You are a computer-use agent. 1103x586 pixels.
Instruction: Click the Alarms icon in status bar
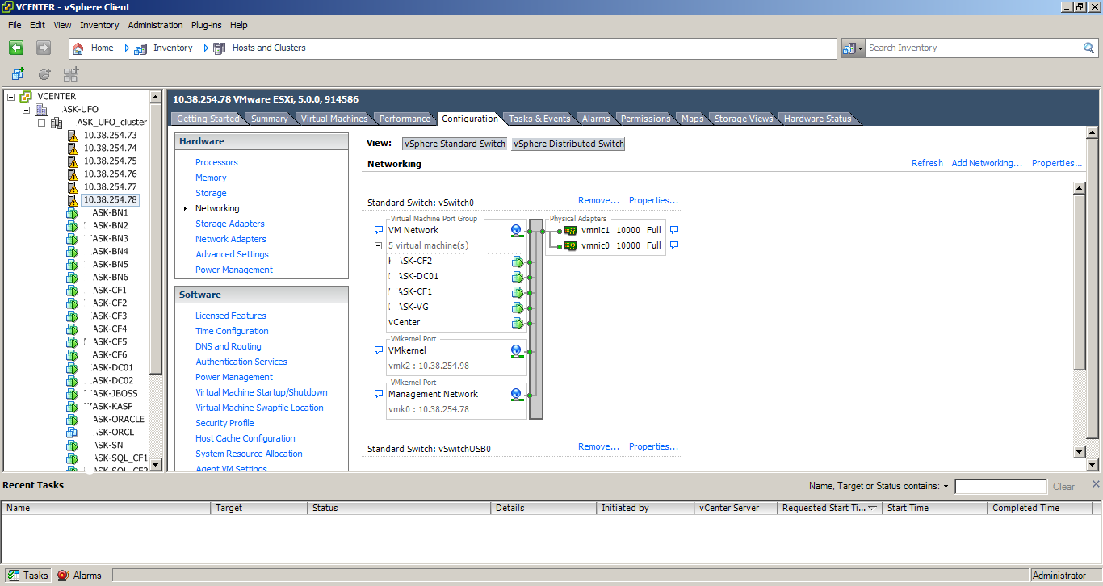pos(64,576)
